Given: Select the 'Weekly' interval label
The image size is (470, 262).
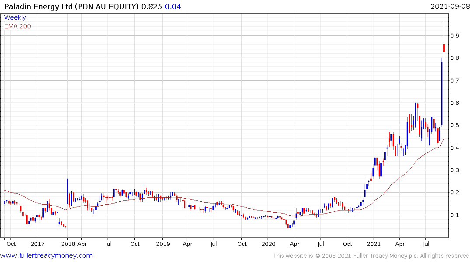Looking at the screenshot, I should [x=15, y=17].
